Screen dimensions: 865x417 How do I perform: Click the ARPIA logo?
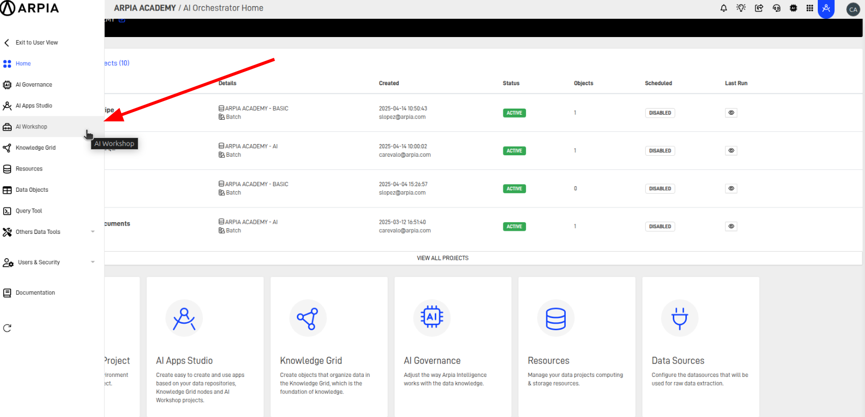pyautogui.click(x=29, y=8)
